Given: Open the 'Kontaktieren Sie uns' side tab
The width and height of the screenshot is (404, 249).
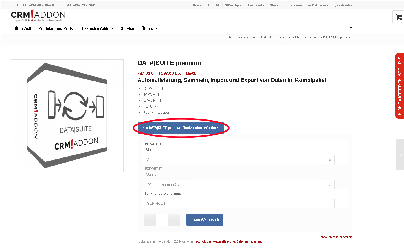Looking at the screenshot, I should point(399,86).
